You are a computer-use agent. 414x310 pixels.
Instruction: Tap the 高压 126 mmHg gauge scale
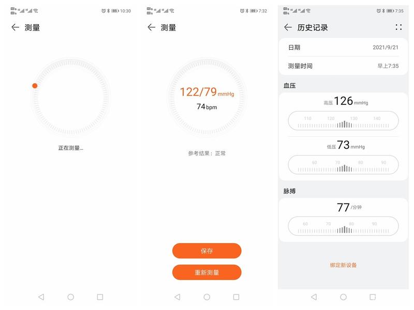click(343, 121)
